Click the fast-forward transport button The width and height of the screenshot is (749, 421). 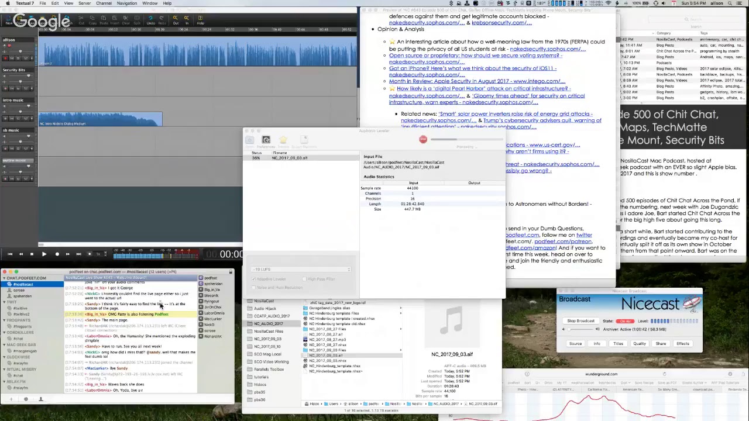click(68, 254)
